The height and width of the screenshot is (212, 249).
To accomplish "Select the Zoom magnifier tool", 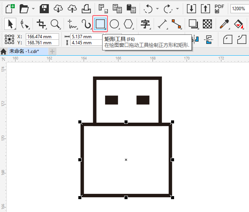I will [55, 24].
